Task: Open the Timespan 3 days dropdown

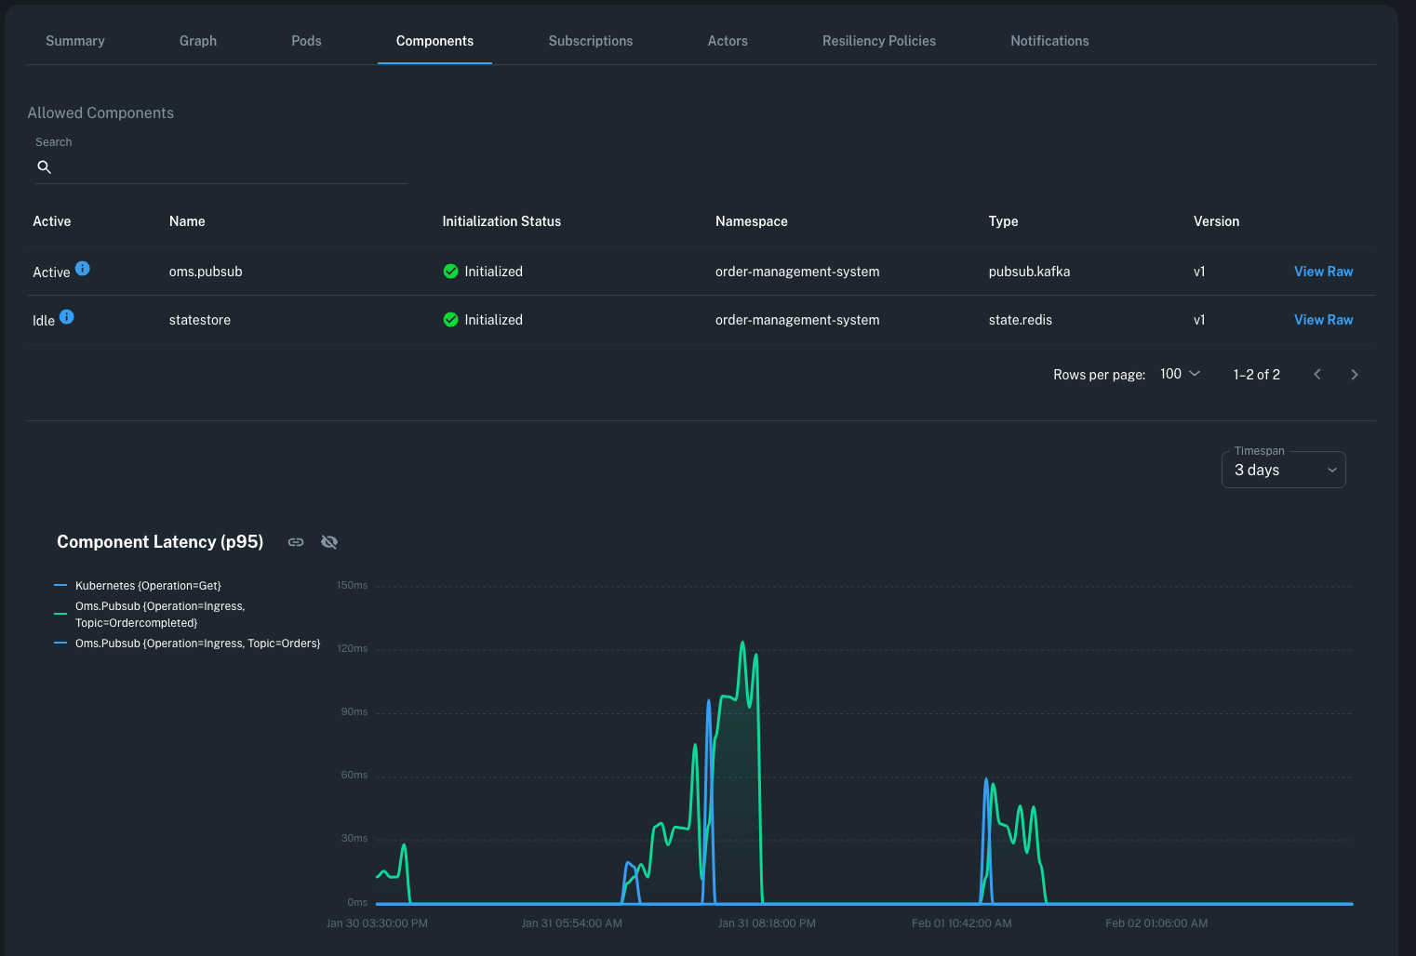Action: coord(1284,470)
